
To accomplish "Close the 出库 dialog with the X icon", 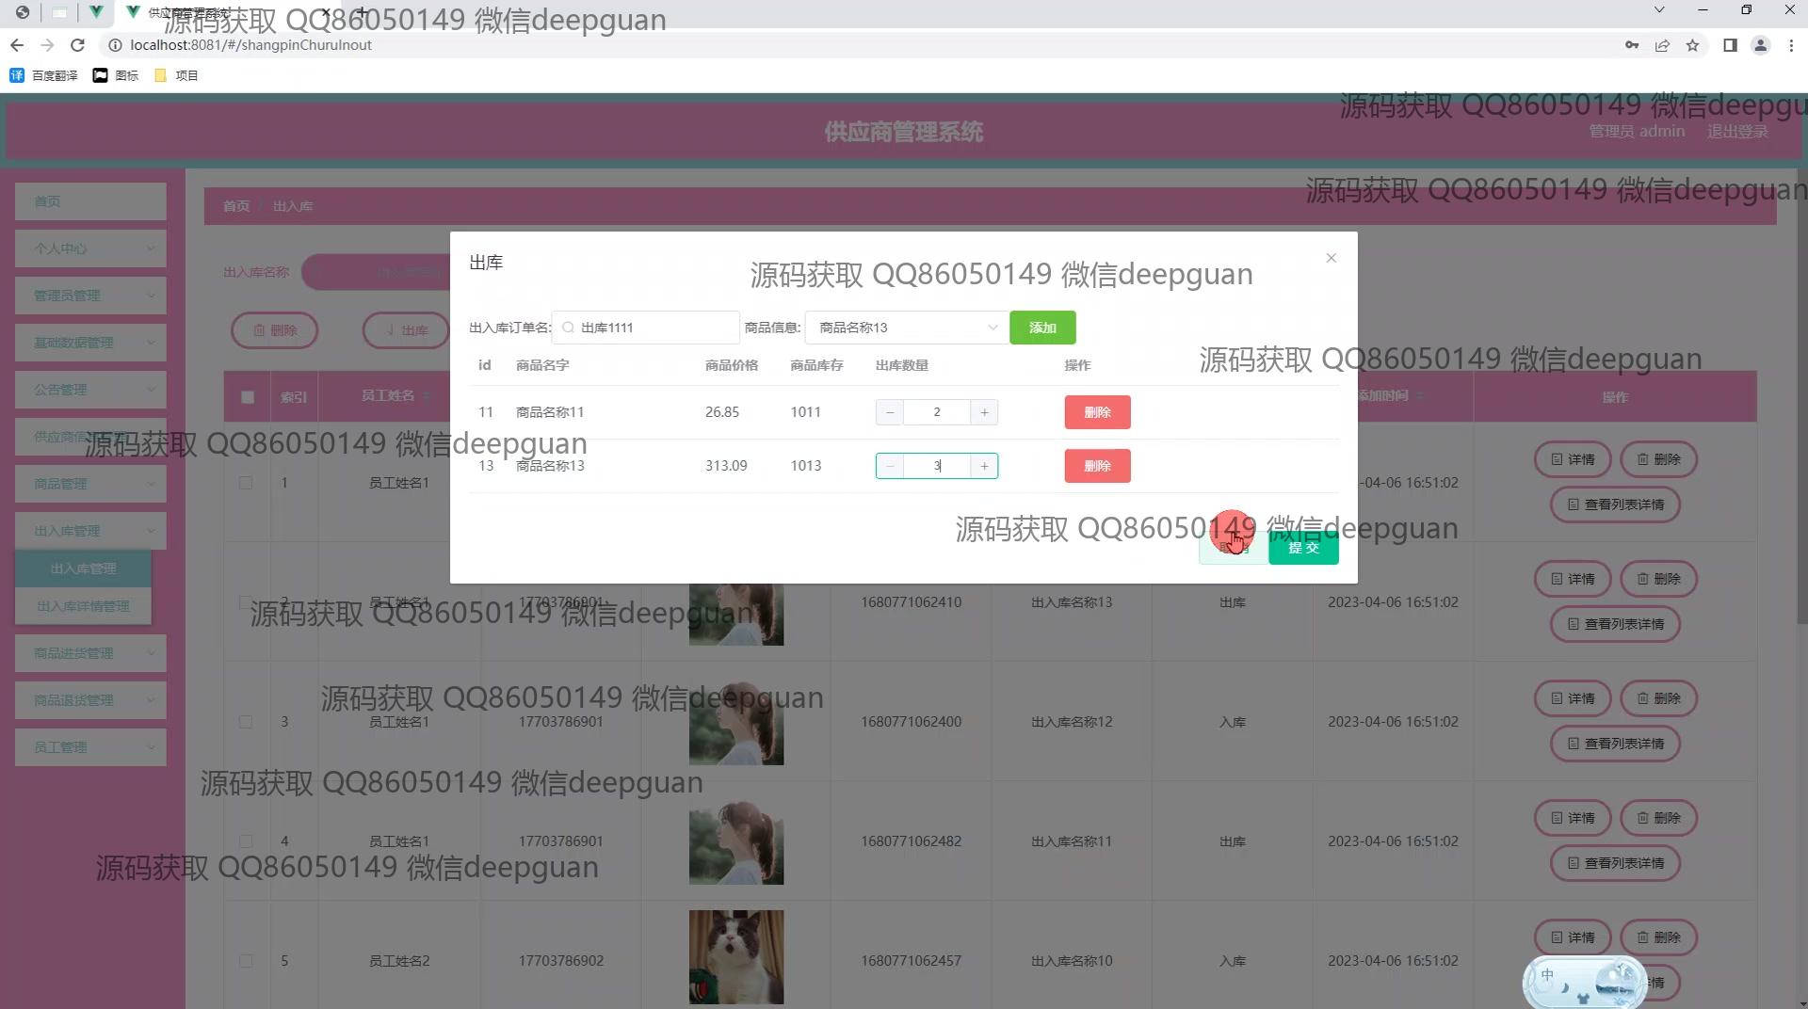I will [x=1331, y=258].
